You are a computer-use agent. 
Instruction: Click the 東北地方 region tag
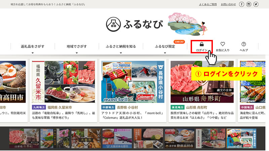[x=178, y=107]
